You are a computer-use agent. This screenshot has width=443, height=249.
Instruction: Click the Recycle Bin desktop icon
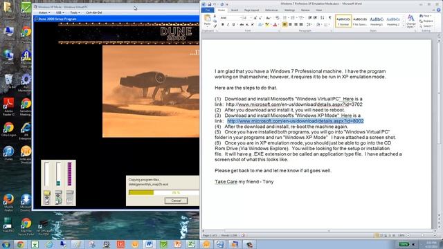click(8, 82)
